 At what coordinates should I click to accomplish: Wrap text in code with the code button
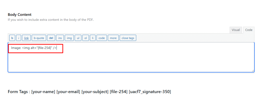(x=102, y=38)
